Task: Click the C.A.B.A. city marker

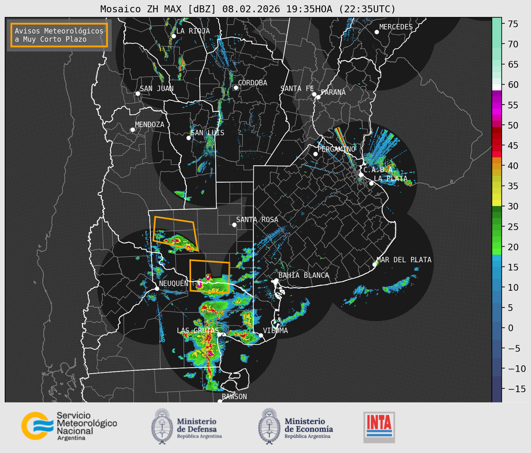Action: (x=361, y=175)
